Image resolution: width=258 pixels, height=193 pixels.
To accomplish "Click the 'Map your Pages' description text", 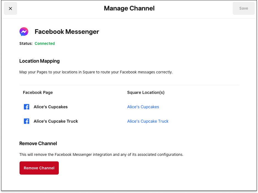I will 96,72.
